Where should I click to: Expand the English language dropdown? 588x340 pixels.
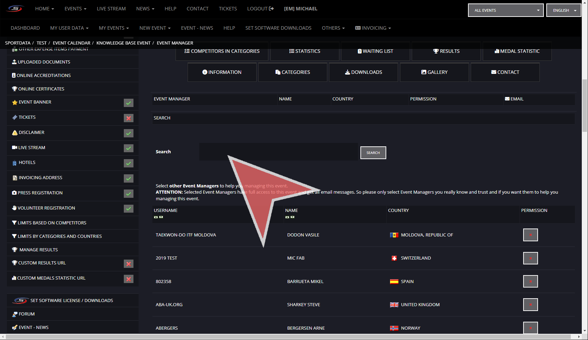click(564, 10)
